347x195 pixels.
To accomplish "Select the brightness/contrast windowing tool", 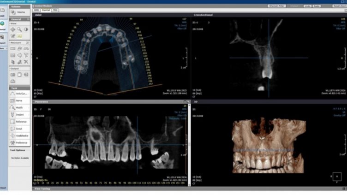I will coord(26,30).
